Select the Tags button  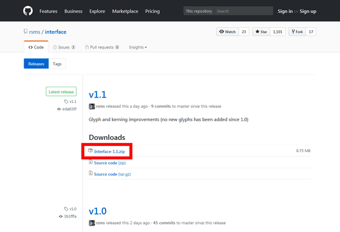coord(57,64)
